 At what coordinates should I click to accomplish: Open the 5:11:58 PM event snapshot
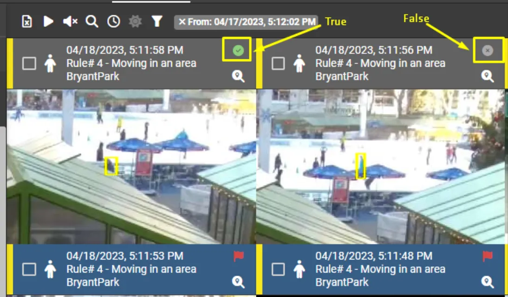(131, 166)
